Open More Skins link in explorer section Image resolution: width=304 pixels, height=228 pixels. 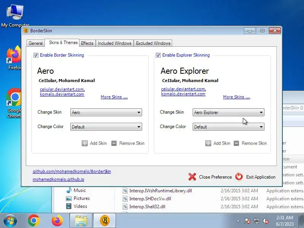point(236,97)
